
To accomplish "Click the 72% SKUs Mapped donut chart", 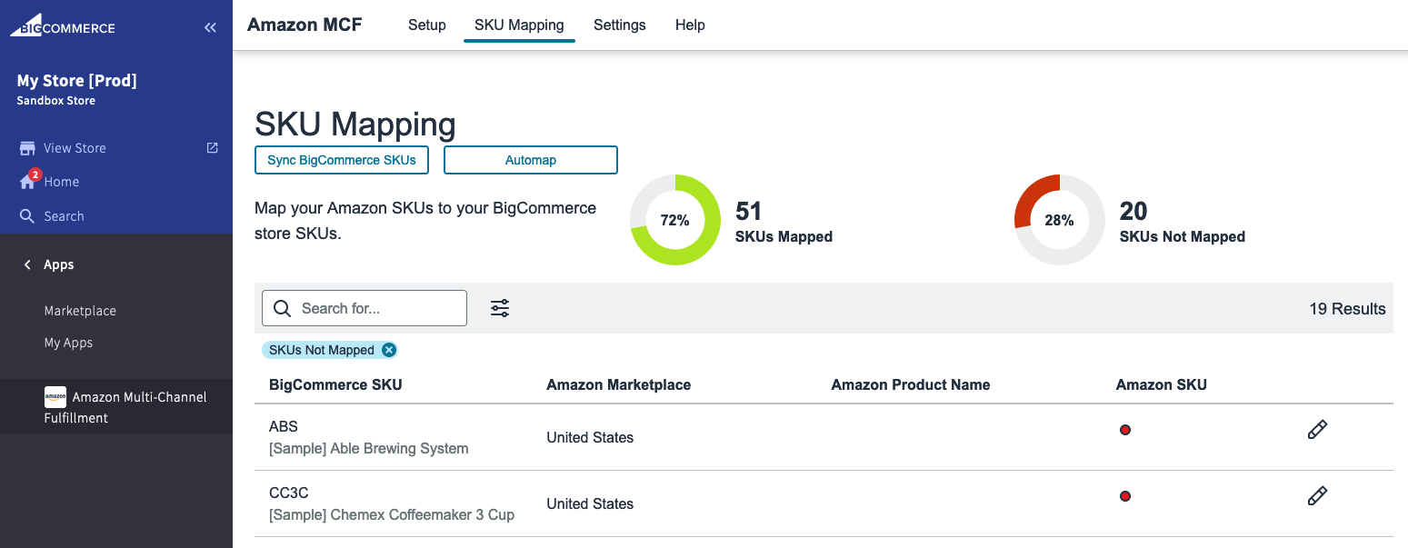I will pyautogui.click(x=674, y=220).
